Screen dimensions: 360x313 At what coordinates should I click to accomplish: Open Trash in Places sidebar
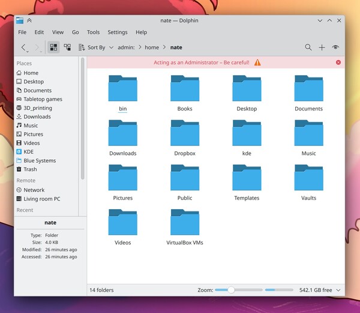[30, 169]
